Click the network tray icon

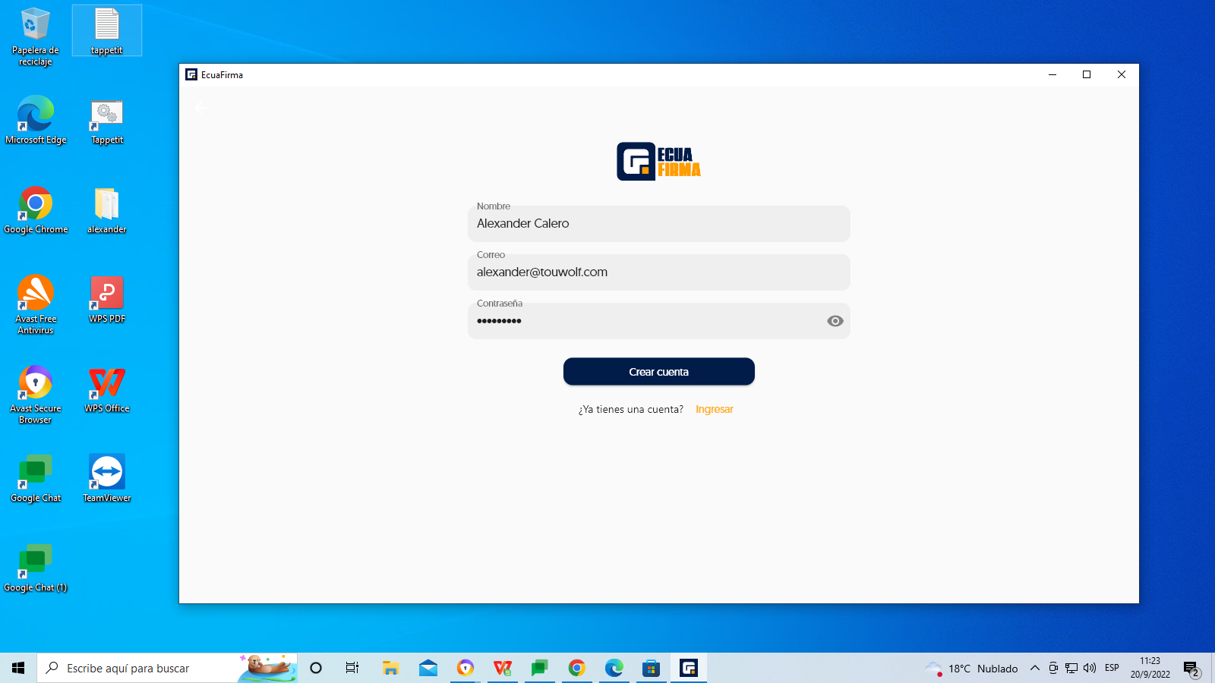1071,668
